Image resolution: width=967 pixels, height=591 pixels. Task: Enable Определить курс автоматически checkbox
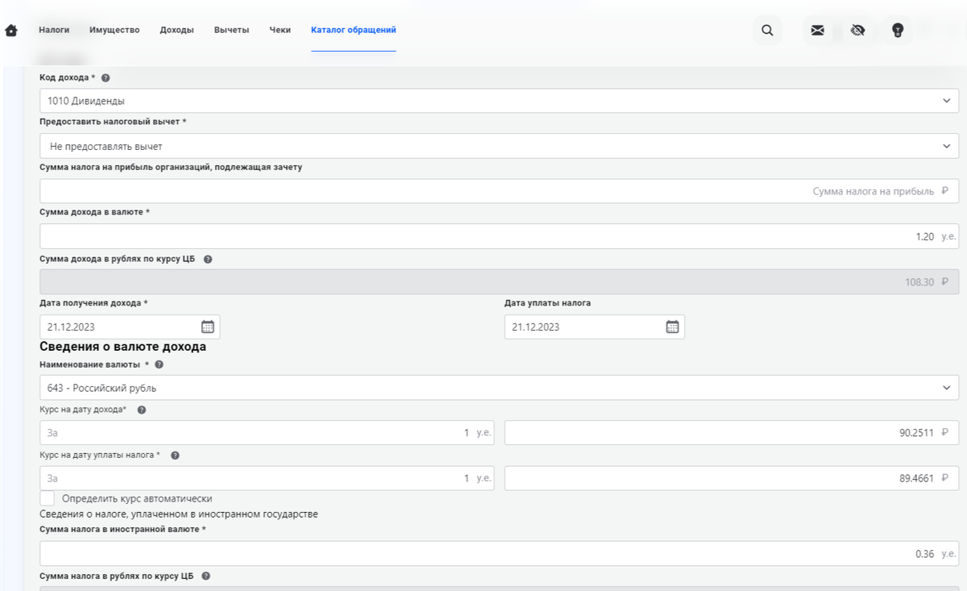coord(48,498)
